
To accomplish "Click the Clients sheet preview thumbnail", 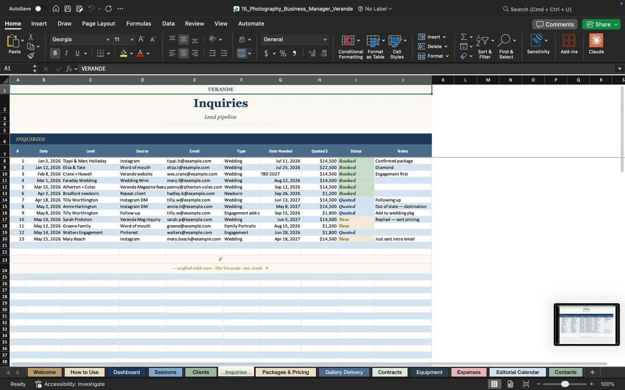I will point(587,324).
